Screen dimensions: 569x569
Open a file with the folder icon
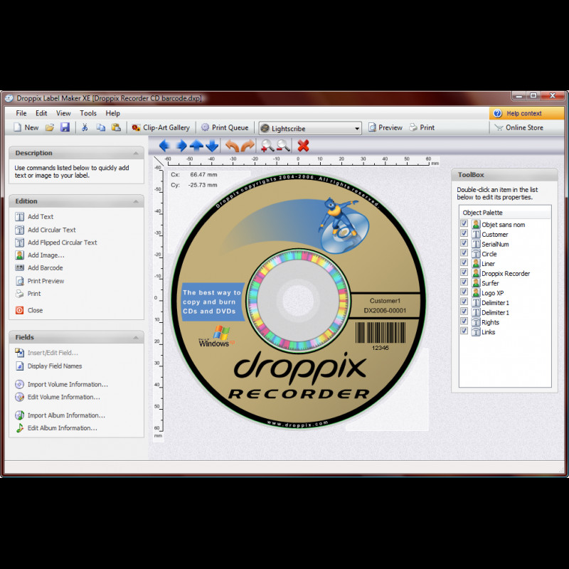[x=50, y=128]
